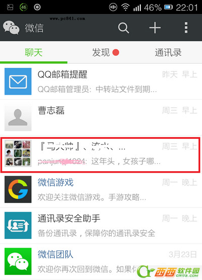Screen dimensions: 202x280
Task: Open chat with 曹志磊
Action: (x=101, y=117)
